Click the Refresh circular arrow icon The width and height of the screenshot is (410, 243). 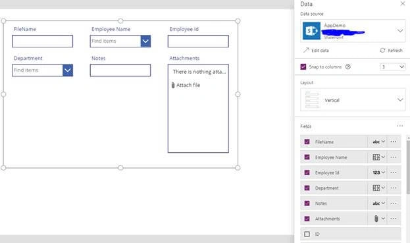[382, 50]
